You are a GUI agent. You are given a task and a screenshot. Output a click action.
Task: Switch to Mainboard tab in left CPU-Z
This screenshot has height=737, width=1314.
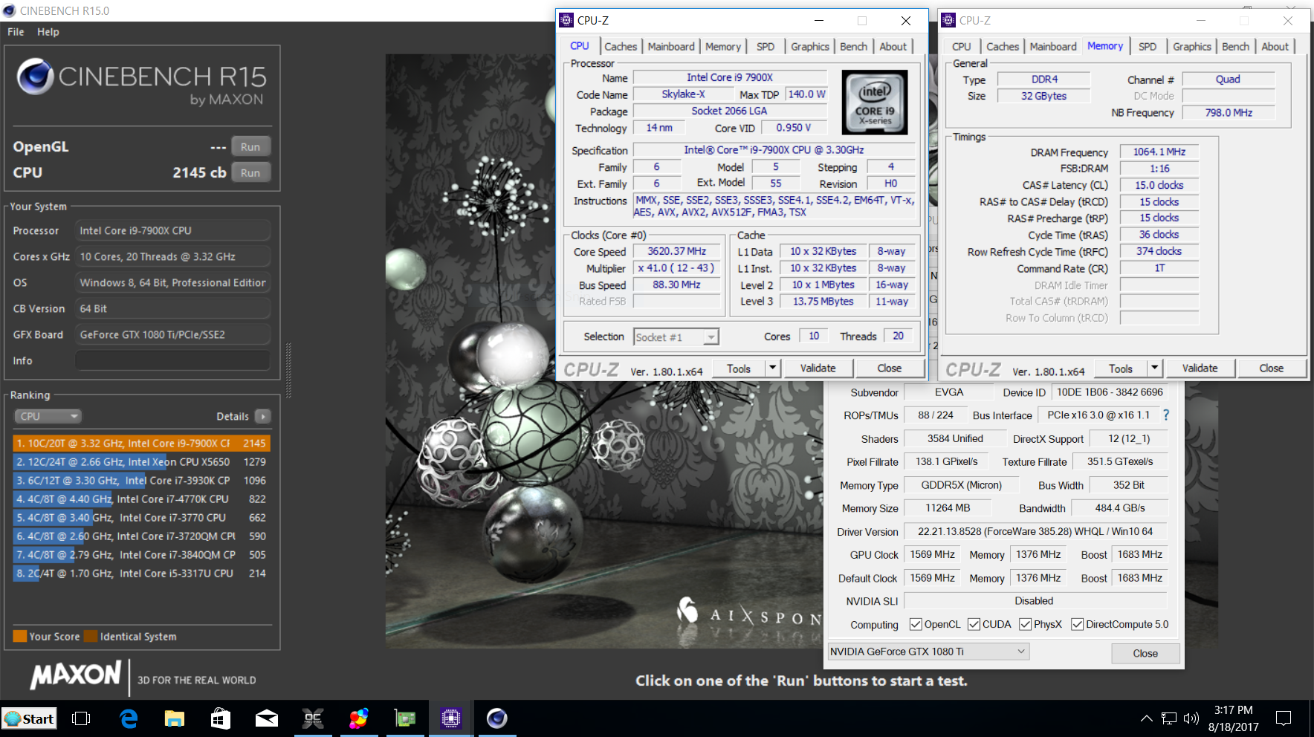(x=671, y=46)
